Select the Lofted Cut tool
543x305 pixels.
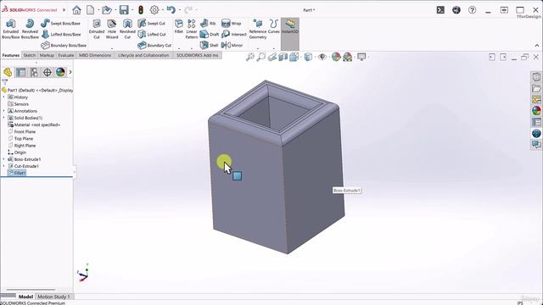coord(152,34)
